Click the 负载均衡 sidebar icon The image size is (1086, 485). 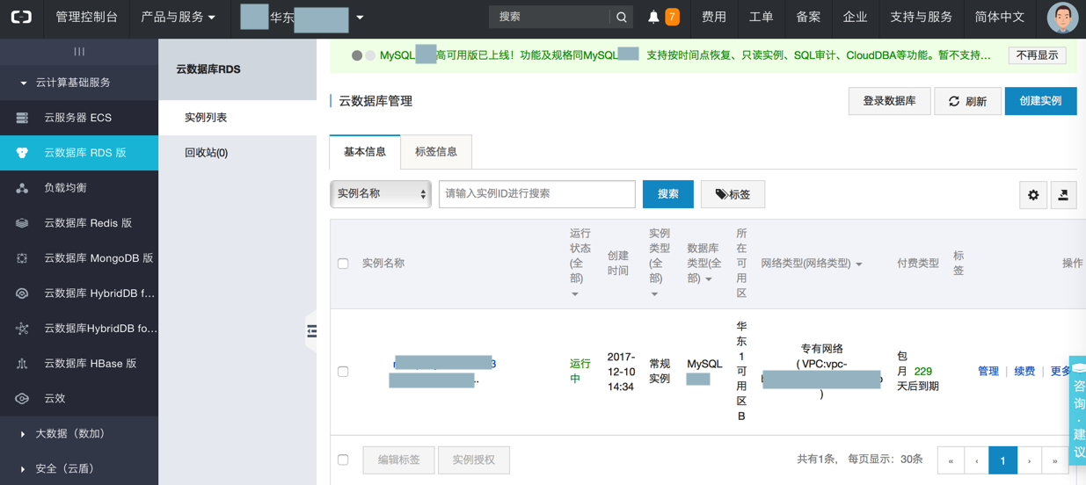(x=22, y=188)
